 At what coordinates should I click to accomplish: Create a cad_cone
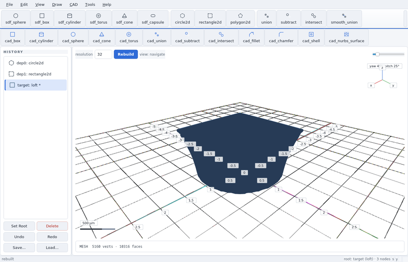click(x=101, y=38)
